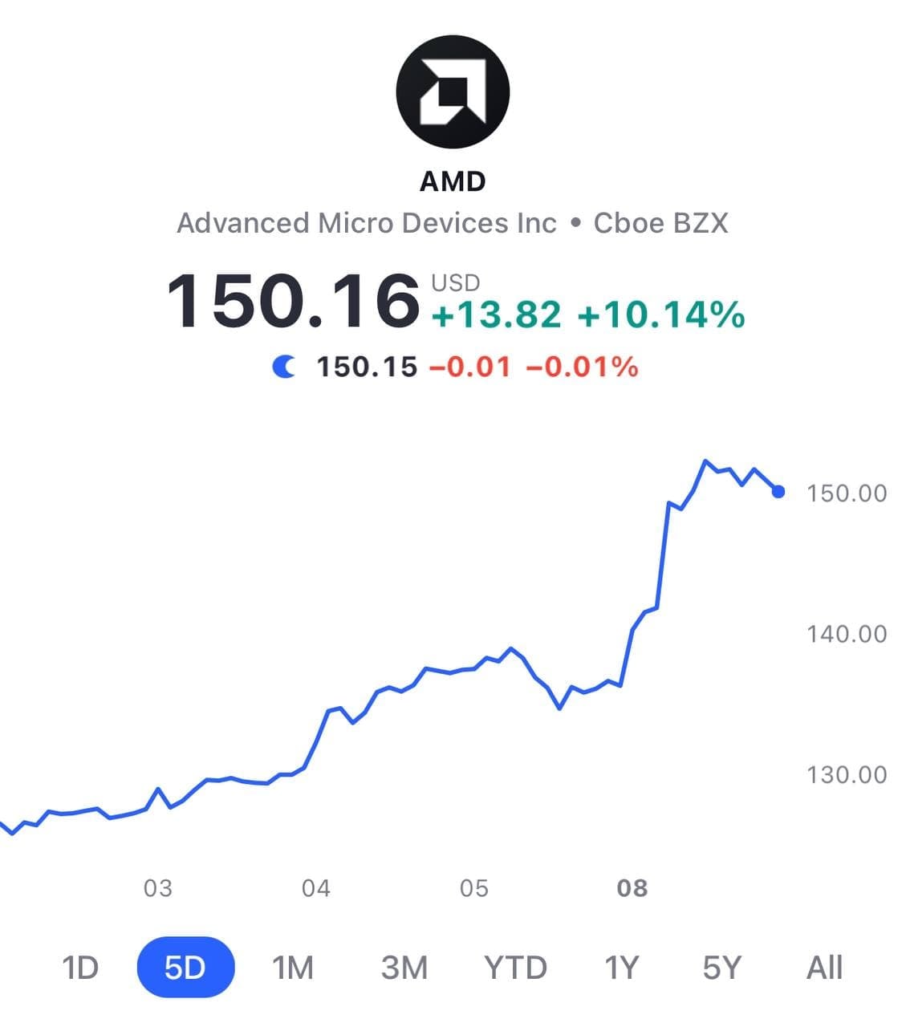Click the chart's current price endpoint dot
This screenshot has width=906, height=1027.
(x=778, y=491)
